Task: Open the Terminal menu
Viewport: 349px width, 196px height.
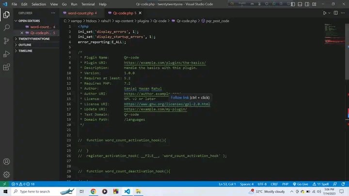Action: coord(88,4)
